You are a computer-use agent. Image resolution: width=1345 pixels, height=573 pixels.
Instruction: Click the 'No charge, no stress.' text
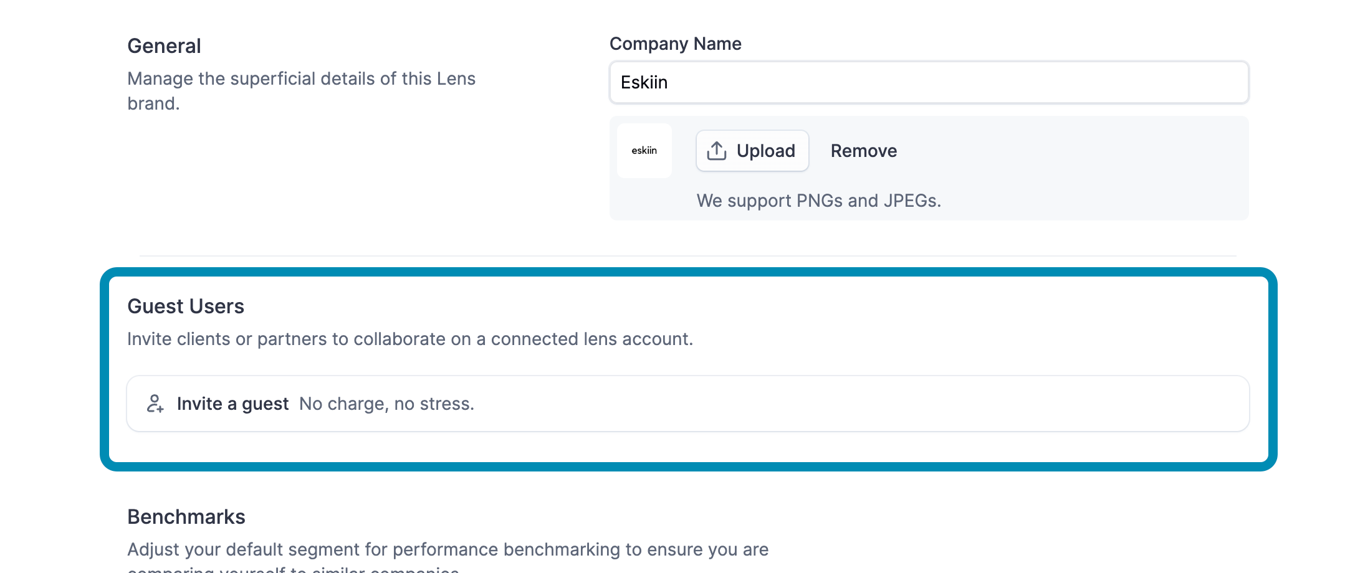click(386, 404)
